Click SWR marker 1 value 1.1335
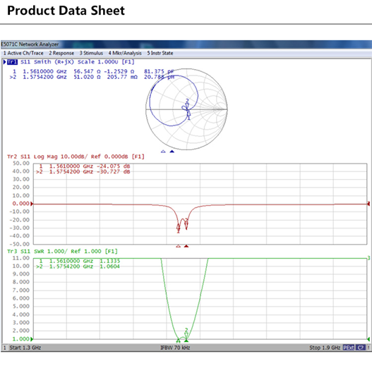 pyautogui.click(x=109, y=261)
